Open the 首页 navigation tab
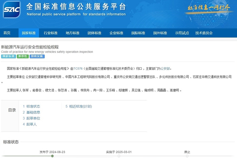 click(x=8, y=33)
